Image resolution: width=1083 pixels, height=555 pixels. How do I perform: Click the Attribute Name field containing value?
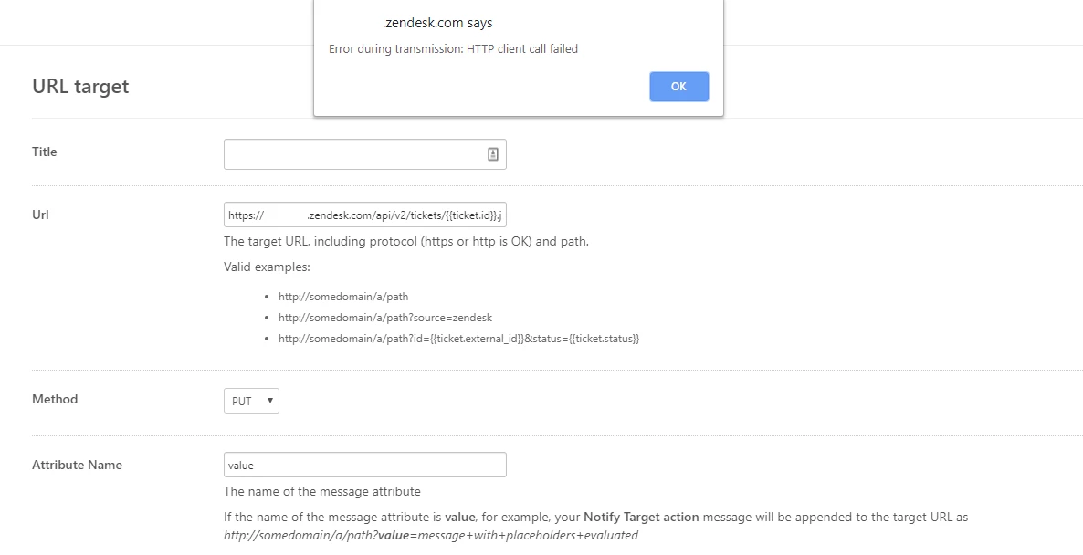[x=364, y=465]
